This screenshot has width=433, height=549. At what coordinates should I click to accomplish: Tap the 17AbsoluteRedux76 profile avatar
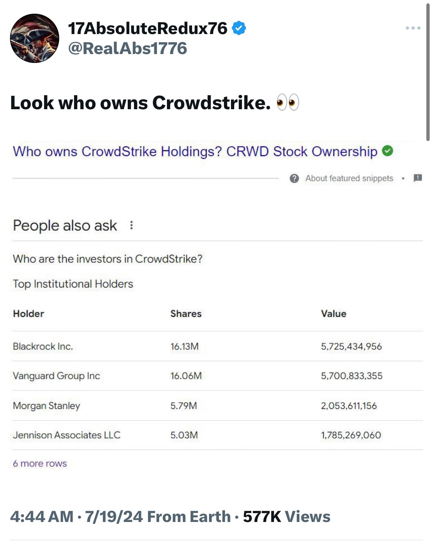pyautogui.click(x=34, y=39)
